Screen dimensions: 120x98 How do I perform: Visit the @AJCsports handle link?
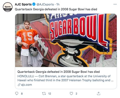coord(45,4)
